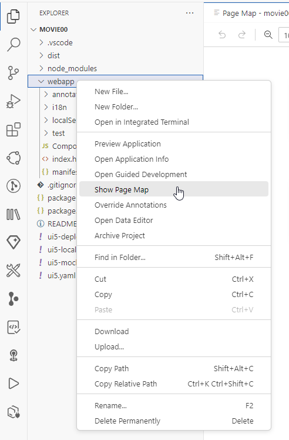Viewport: 289px width, 440px height.
Task: Open the library books icon
Action: point(13,214)
